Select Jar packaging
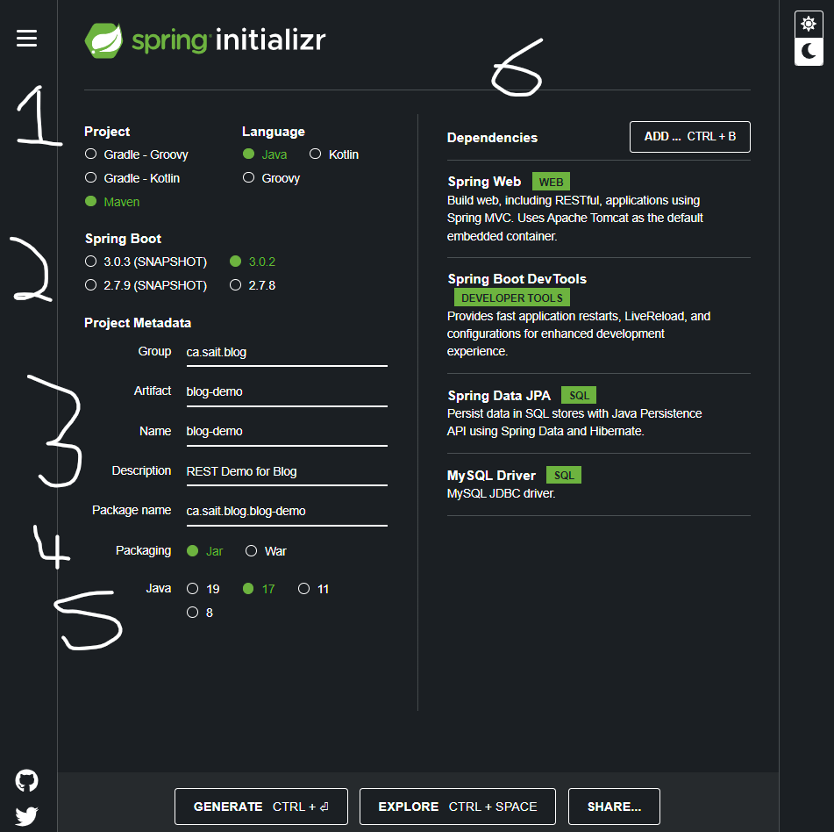834x832 pixels. coord(205,551)
